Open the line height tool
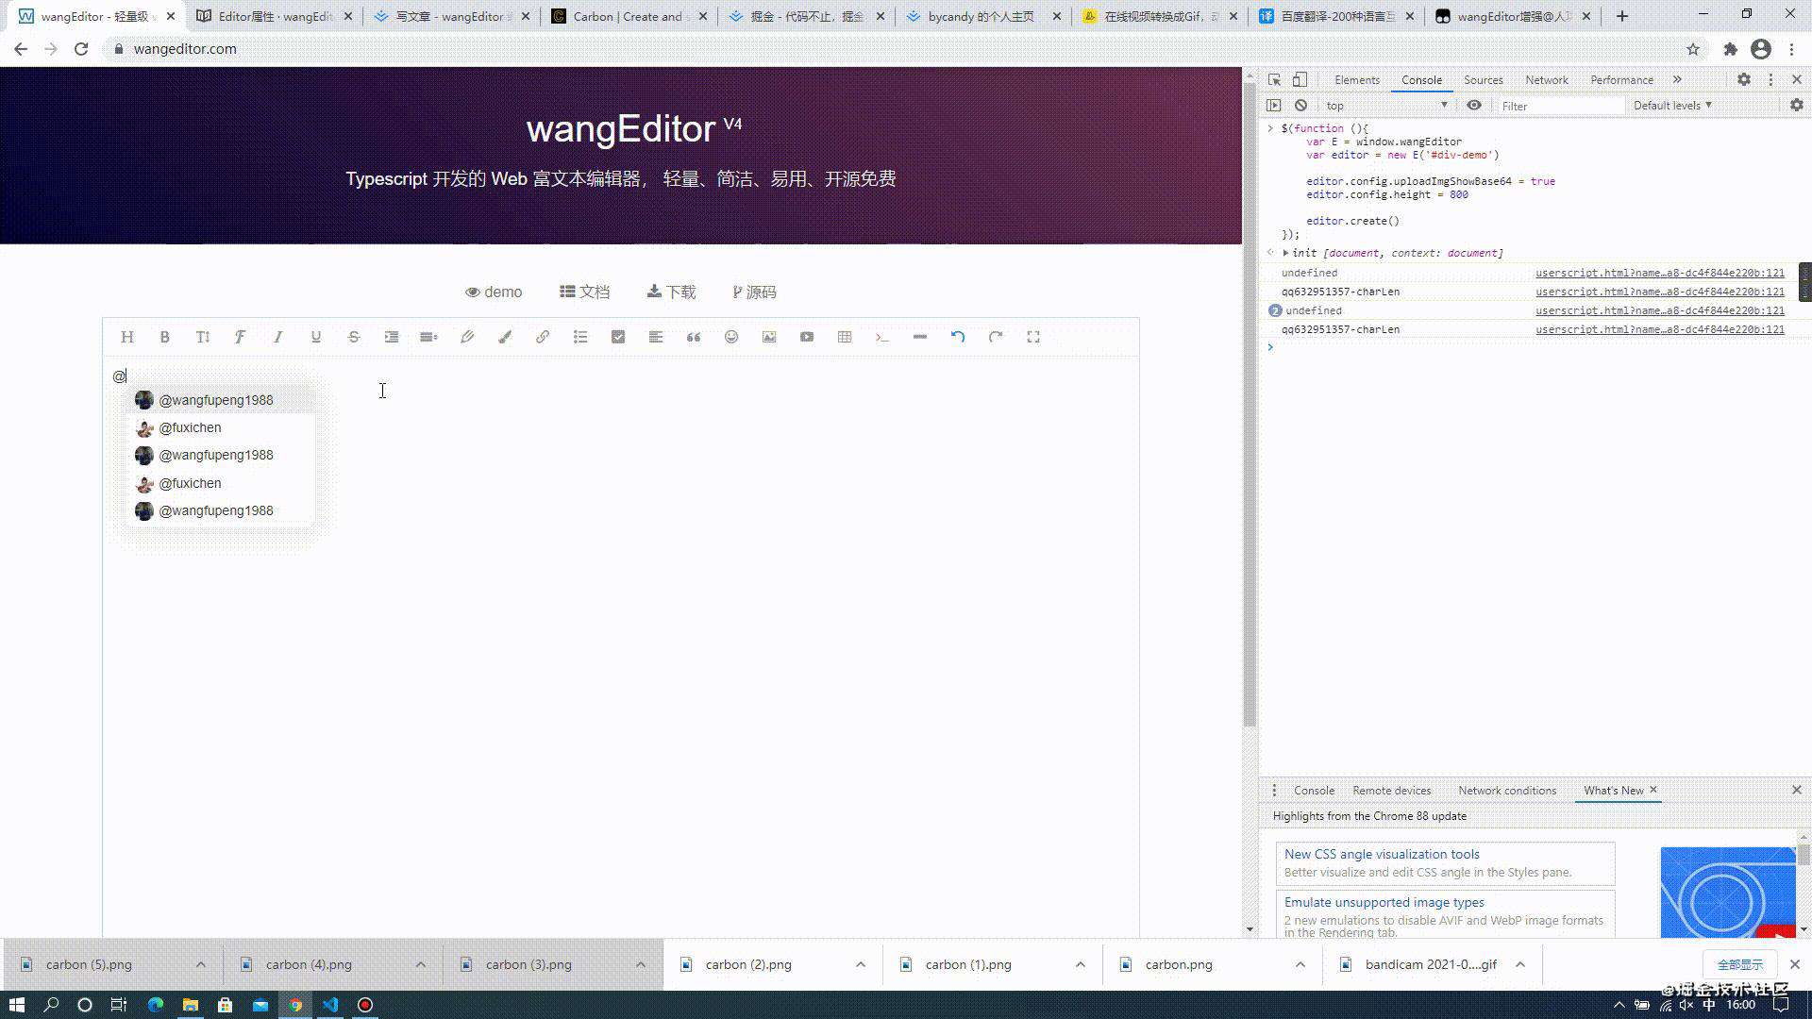This screenshot has height=1019, width=1812. [x=429, y=337]
